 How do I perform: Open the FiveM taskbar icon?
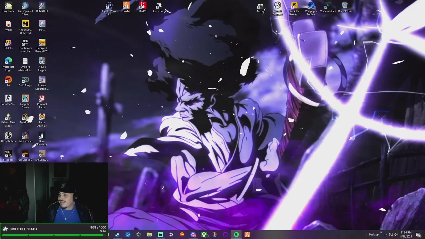pyautogui.click(x=247, y=235)
